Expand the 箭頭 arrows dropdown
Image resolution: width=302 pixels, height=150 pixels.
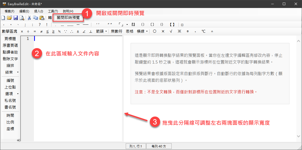pos(101,31)
